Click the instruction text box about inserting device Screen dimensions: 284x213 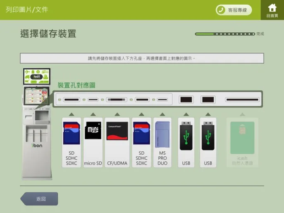142,58
